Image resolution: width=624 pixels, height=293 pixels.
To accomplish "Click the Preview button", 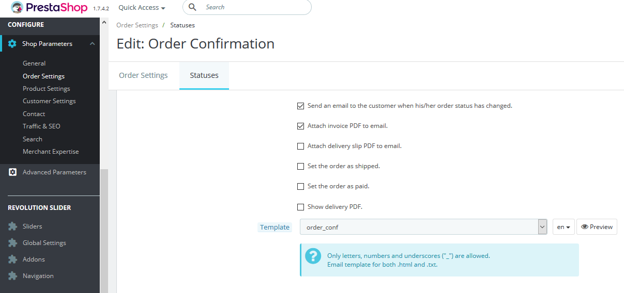I will [x=597, y=227].
